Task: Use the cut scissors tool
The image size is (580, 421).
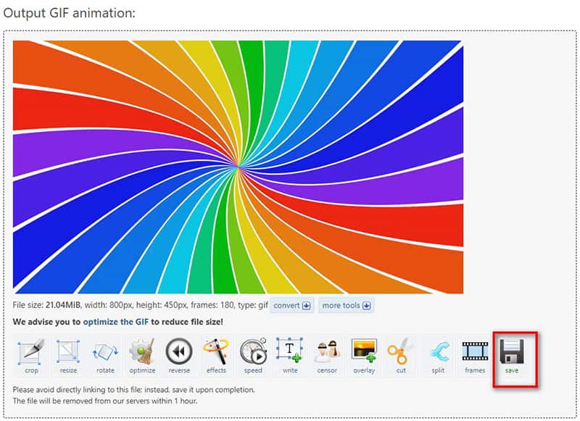Action: pos(401,356)
